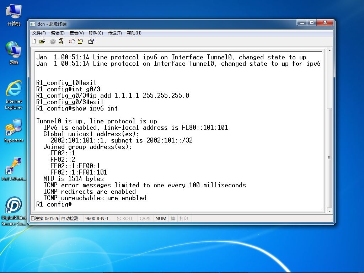Click the terminal vertical scrollbar thumb
The width and height of the screenshot is (364, 273).
click(329, 158)
